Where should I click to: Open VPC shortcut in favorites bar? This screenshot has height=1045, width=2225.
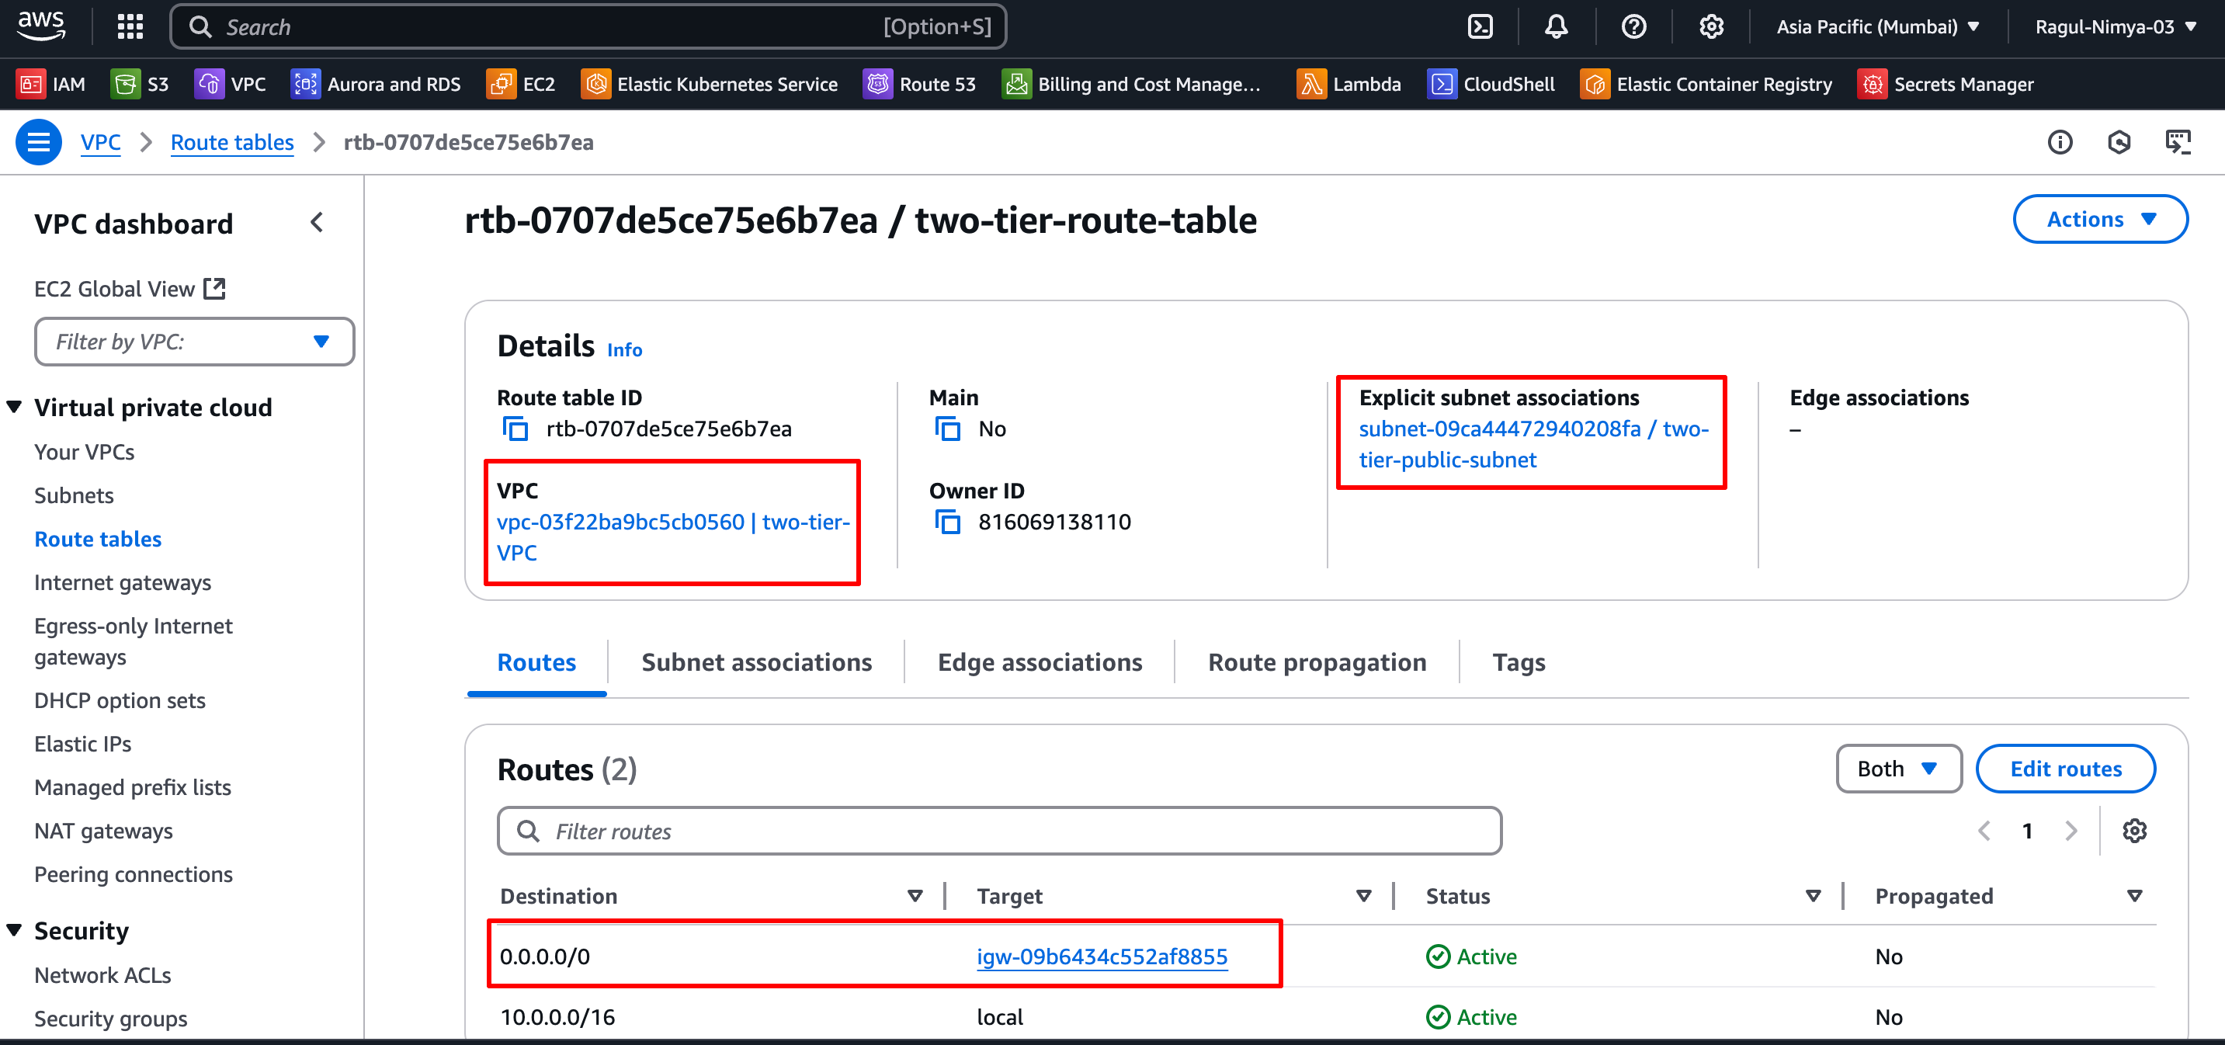coord(230,84)
